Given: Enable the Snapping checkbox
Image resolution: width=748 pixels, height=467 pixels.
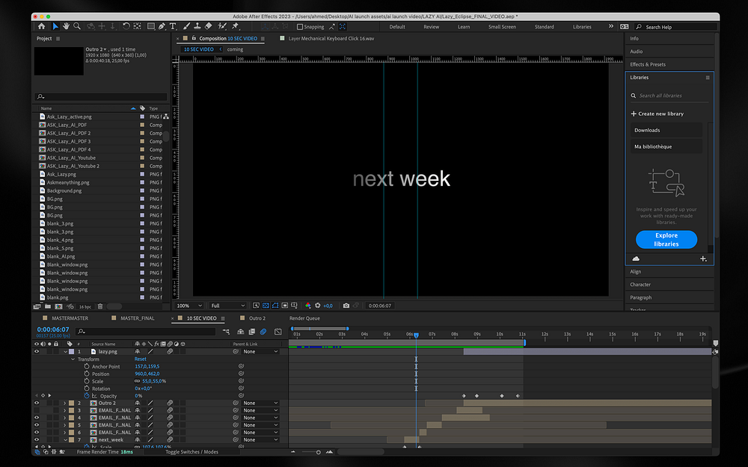Looking at the screenshot, I should click(x=300, y=27).
